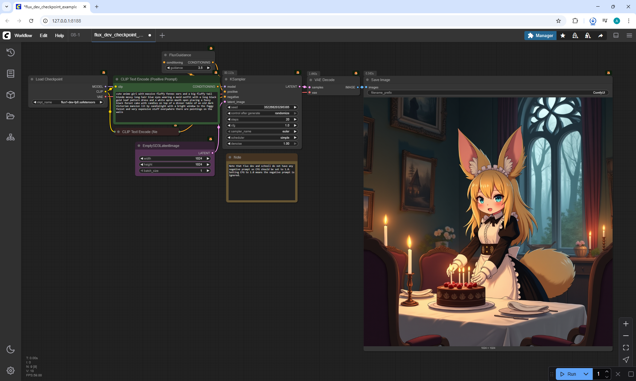
Task: Click the guidance value slider in FluxGuidance
Action: pyautogui.click(x=188, y=68)
